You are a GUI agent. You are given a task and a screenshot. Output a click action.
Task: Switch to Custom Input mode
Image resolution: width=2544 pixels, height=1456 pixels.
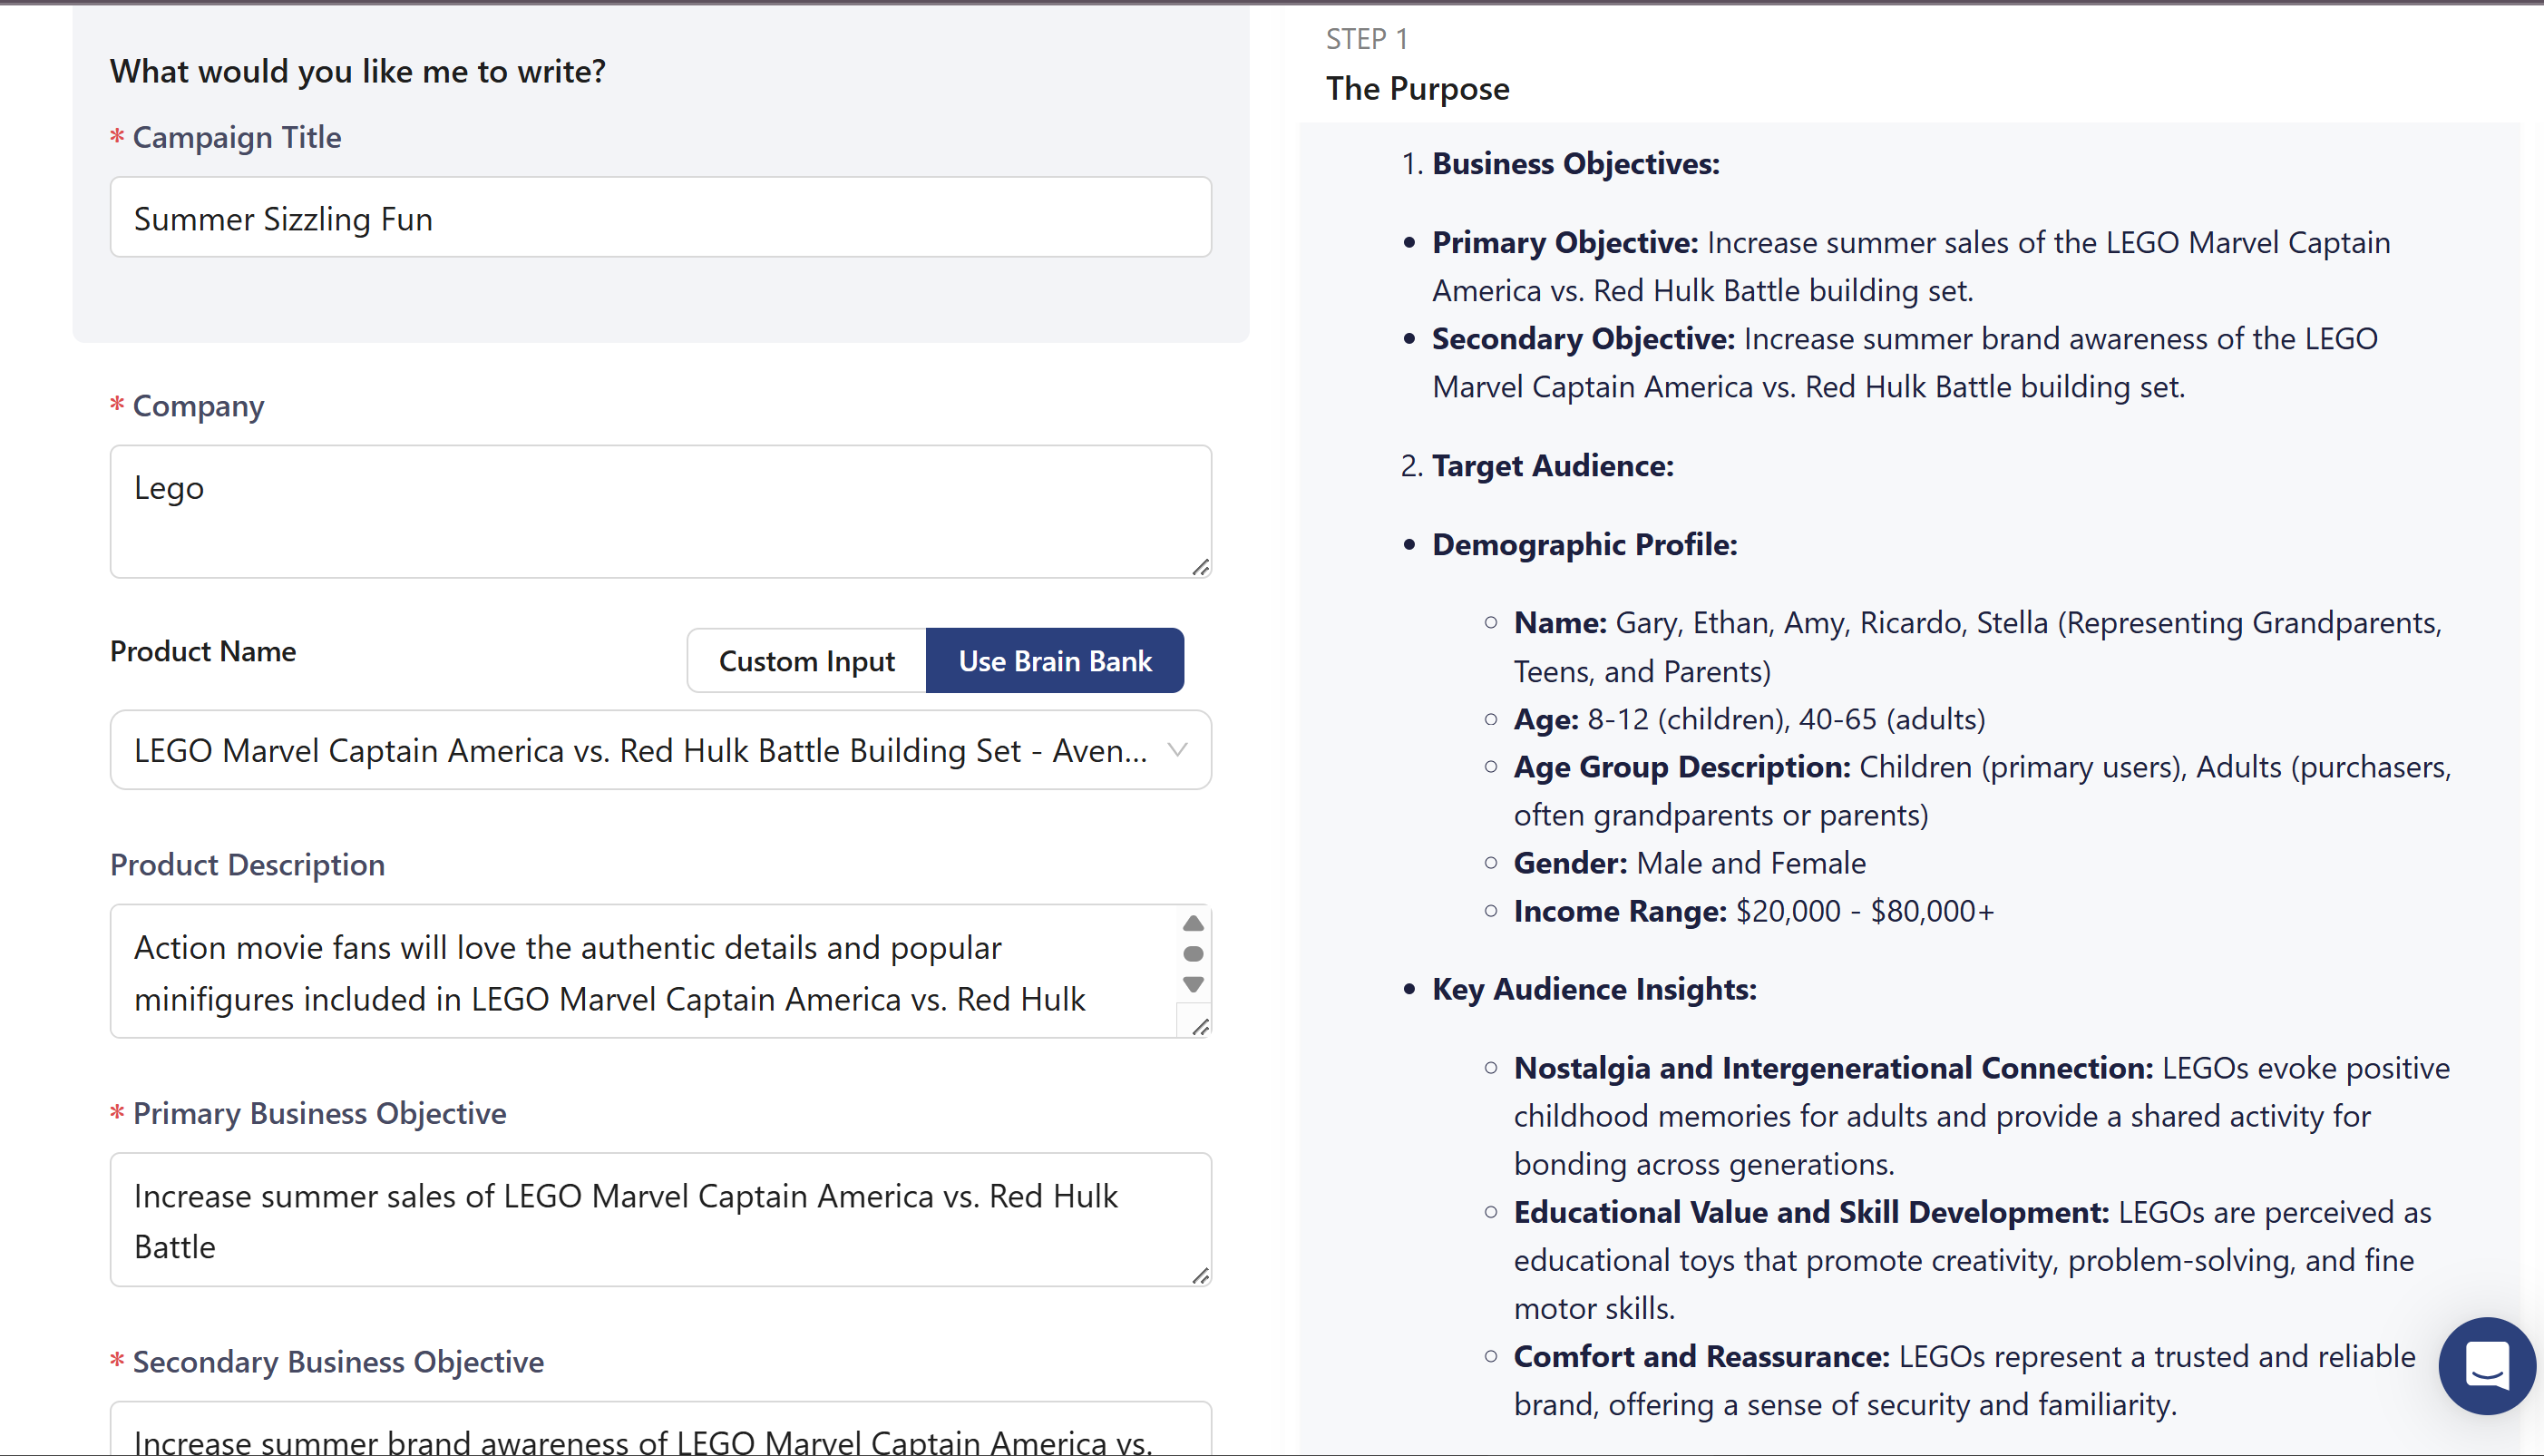point(805,661)
